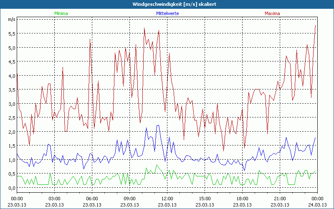
Task: Click the 4,5 y-axis value label
Action: pos(12,61)
